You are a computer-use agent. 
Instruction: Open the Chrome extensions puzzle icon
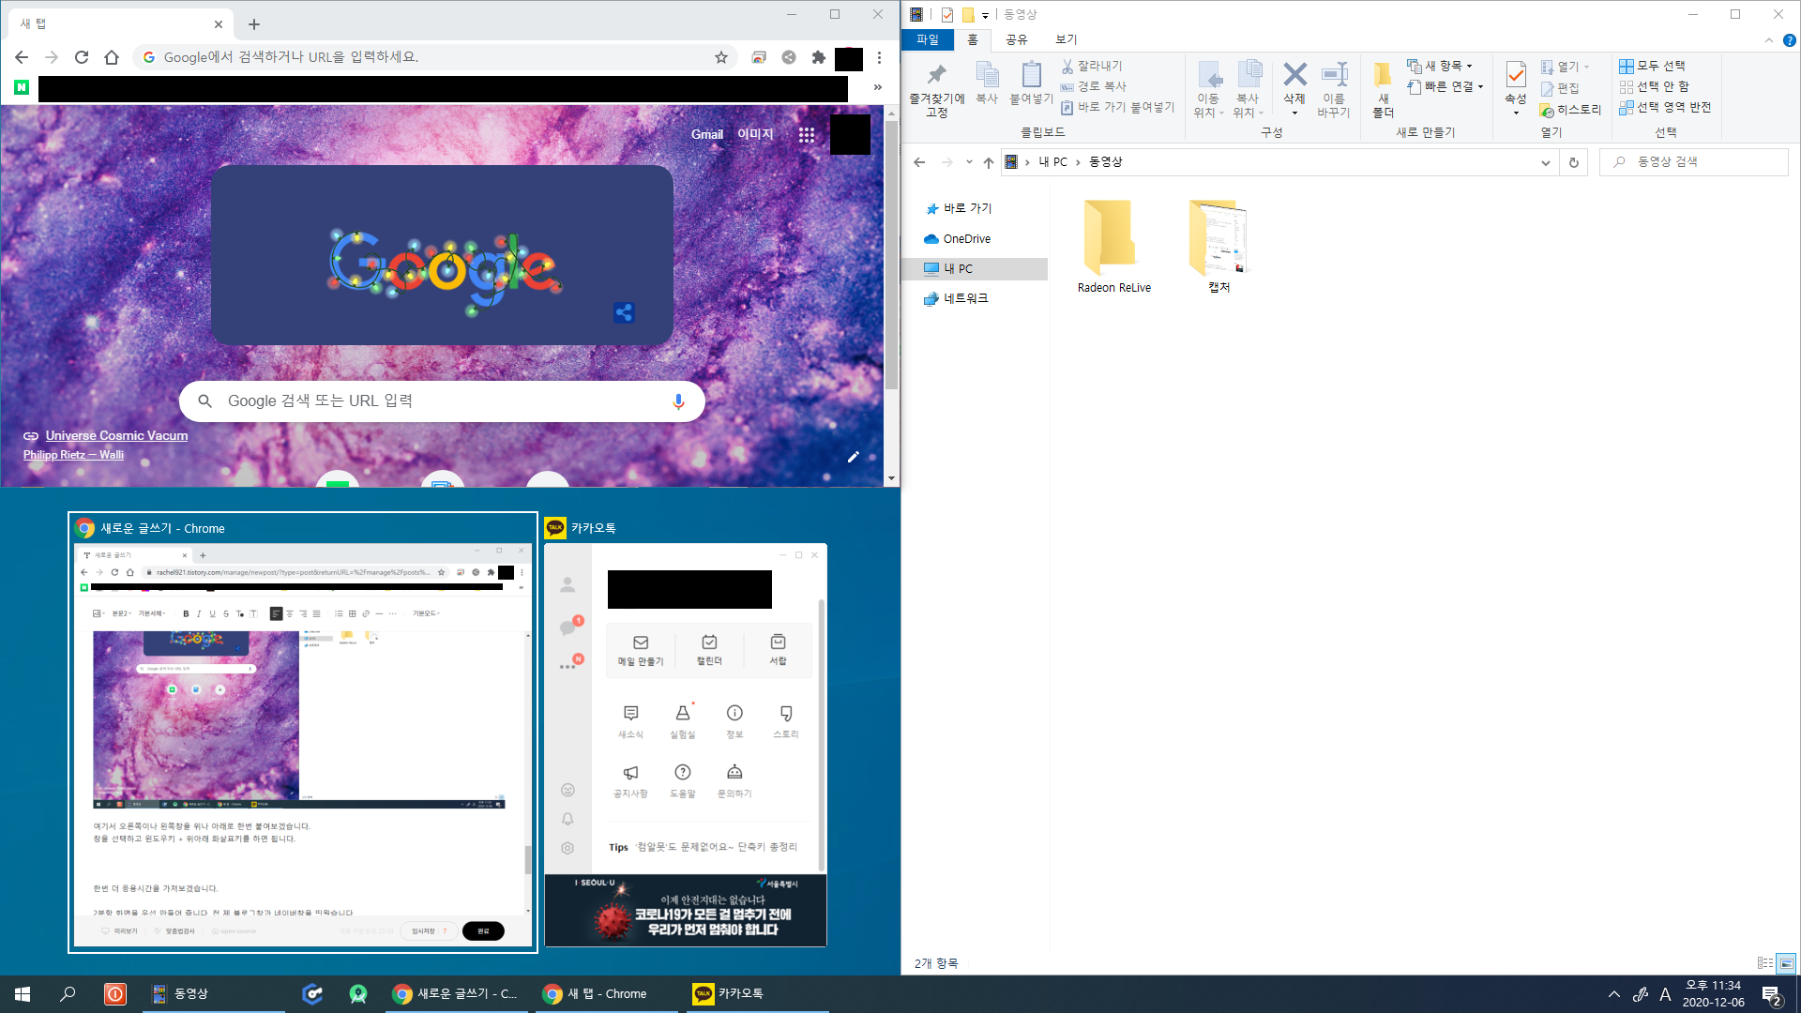pos(818,57)
